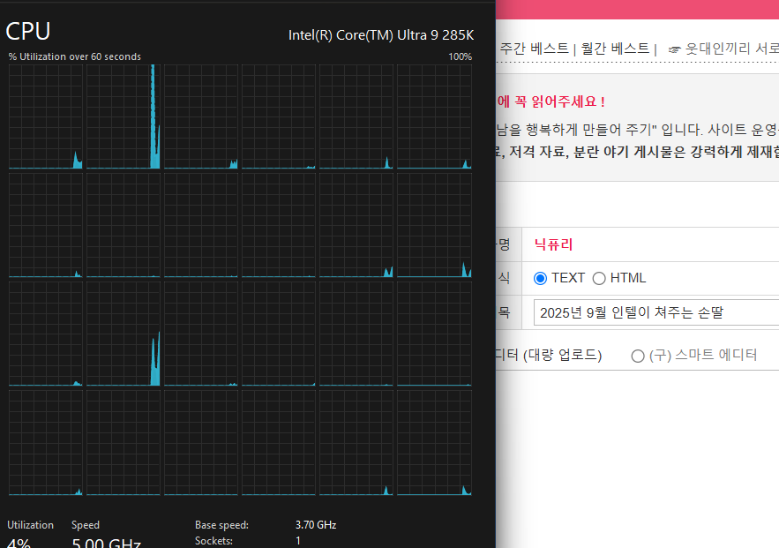
Task: Click the first logical processor graph
Action: [x=46, y=116]
